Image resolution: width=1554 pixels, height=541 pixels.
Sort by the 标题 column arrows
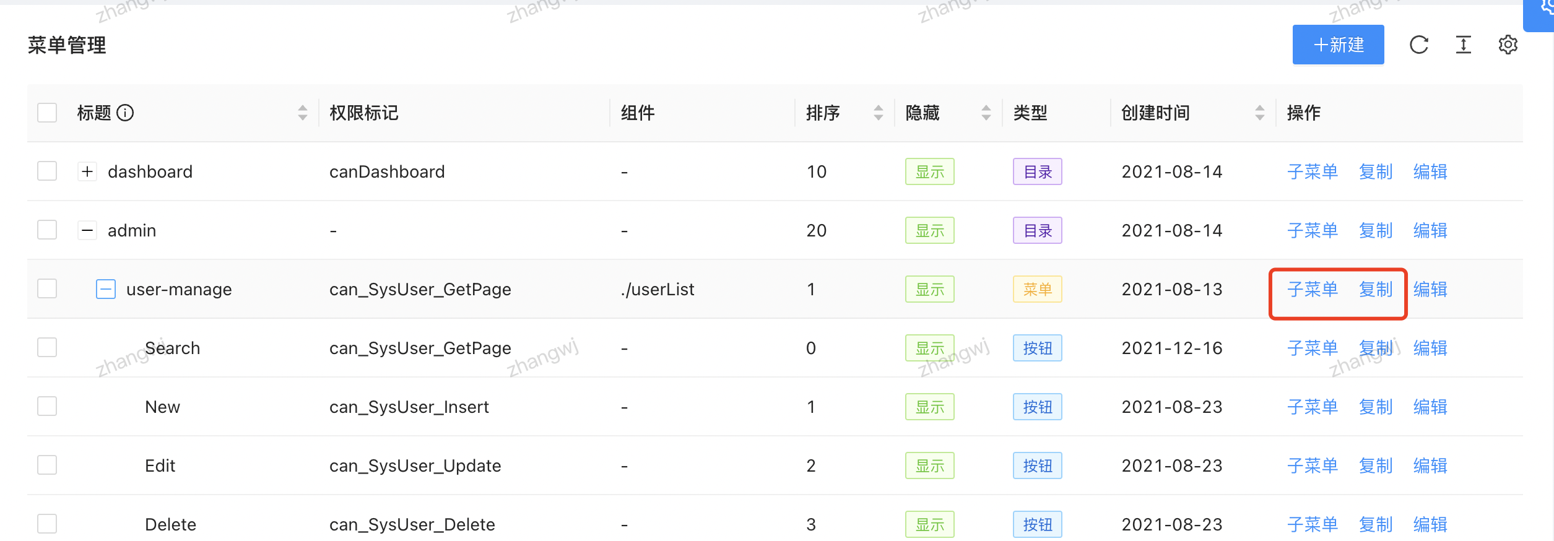302,113
